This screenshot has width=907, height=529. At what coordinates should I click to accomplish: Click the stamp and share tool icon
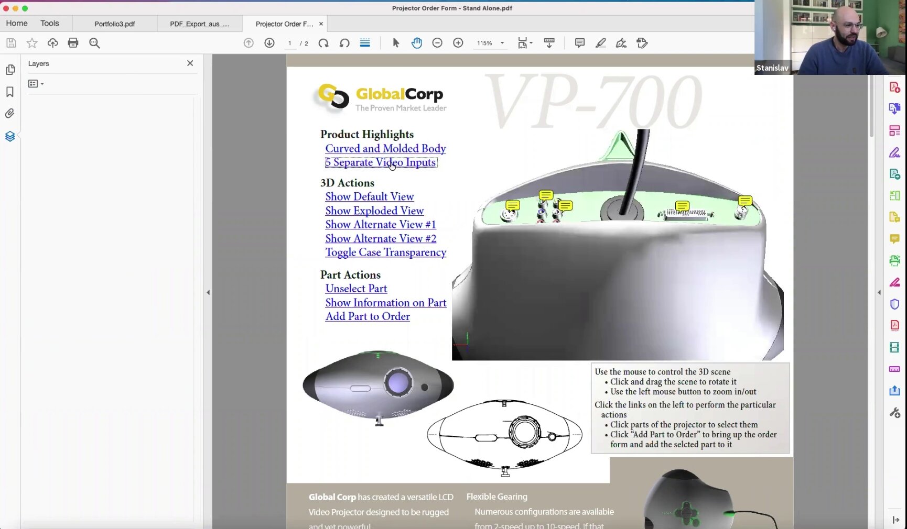[642, 43]
